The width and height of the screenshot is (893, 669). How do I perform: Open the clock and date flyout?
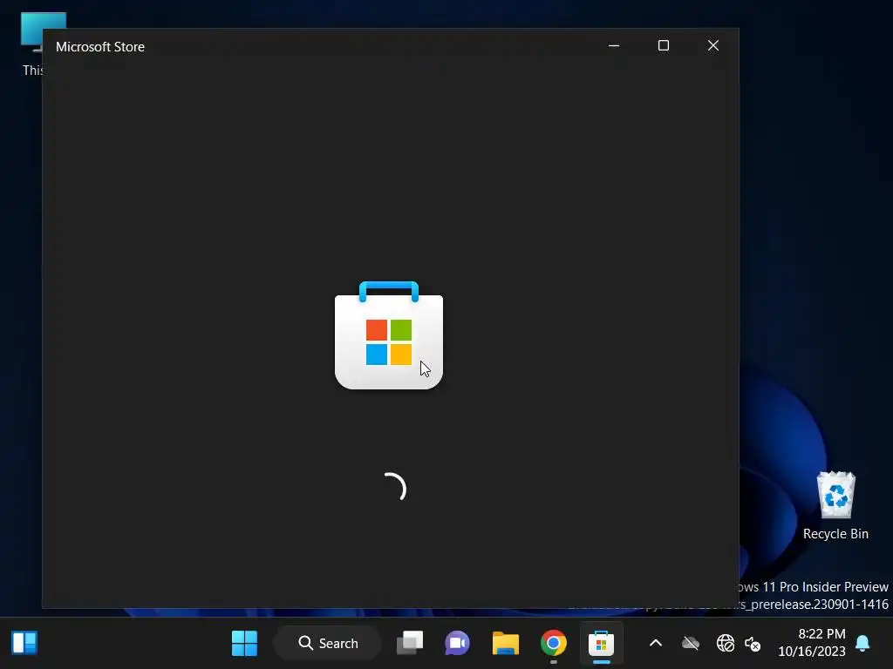tap(812, 643)
